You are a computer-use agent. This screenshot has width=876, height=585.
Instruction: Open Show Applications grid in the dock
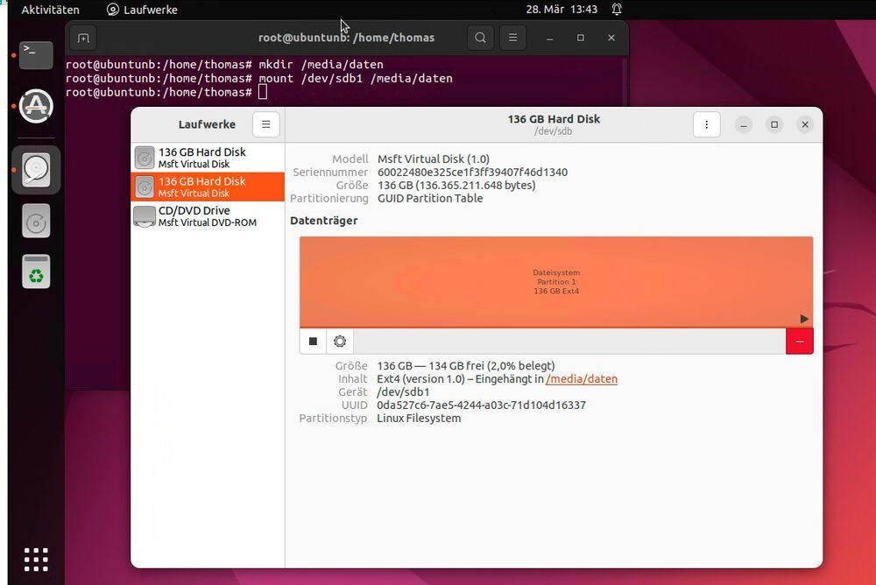point(35,559)
